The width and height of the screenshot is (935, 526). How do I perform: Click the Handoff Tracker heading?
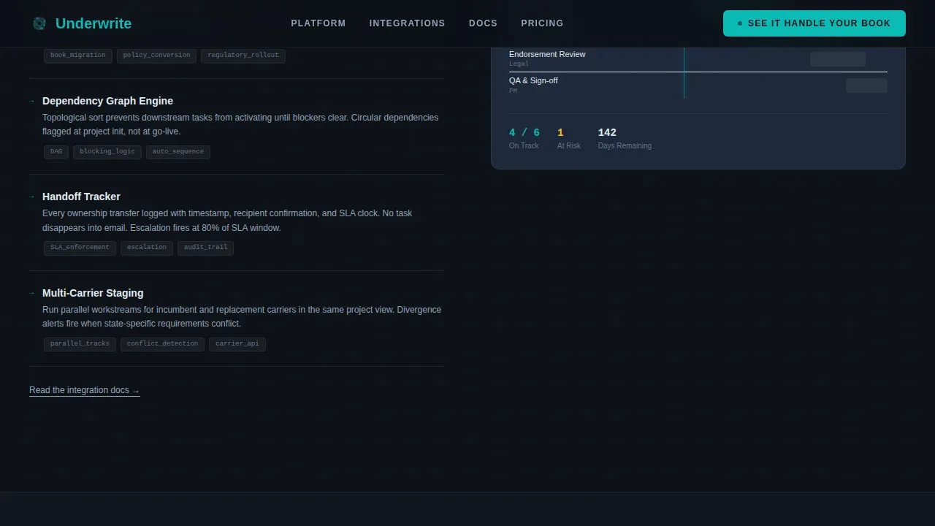pos(81,197)
